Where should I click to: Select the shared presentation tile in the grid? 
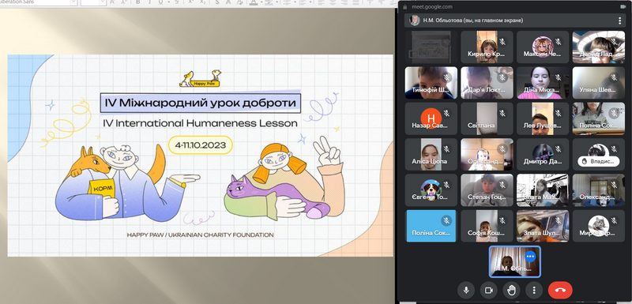coord(431,47)
